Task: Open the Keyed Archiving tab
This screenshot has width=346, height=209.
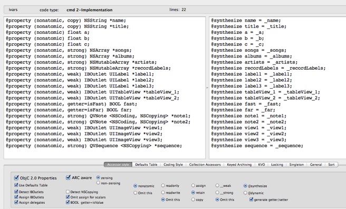Action: (x=239, y=165)
